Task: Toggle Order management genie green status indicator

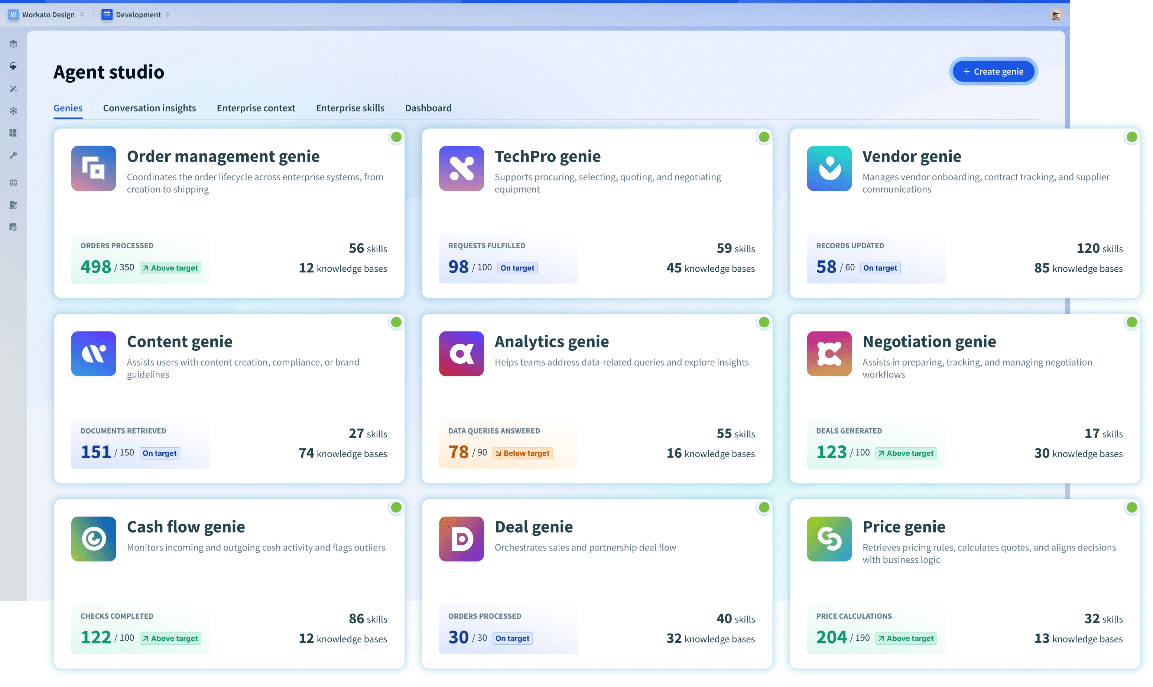Action: click(x=396, y=137)
